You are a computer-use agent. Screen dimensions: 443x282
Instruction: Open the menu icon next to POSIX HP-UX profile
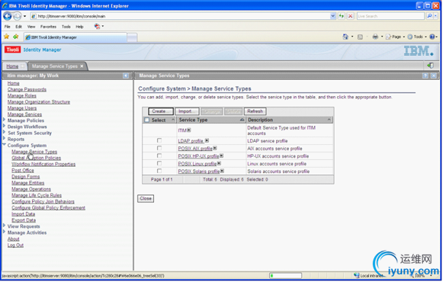pyautogui.click(x=221, y=155)
